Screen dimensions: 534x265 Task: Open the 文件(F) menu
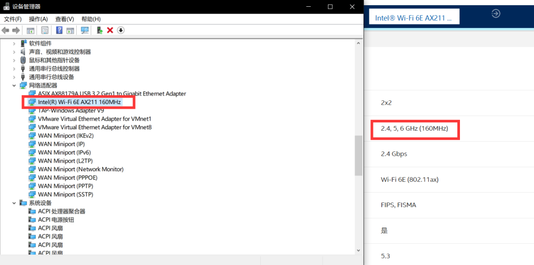pos(13,19)
